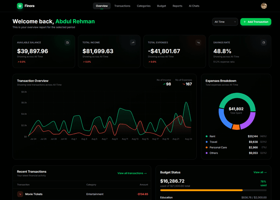Click the red arrow next to Total Income 0.0%
The image size is (280, 200).
click(x=84, y=62)
